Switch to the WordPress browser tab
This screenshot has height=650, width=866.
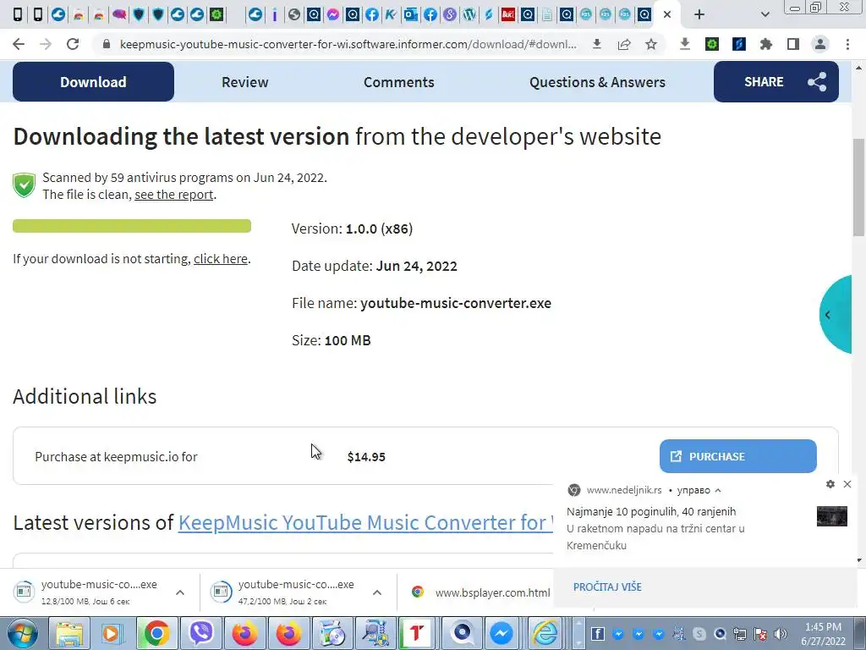click(x=469, y=15)
